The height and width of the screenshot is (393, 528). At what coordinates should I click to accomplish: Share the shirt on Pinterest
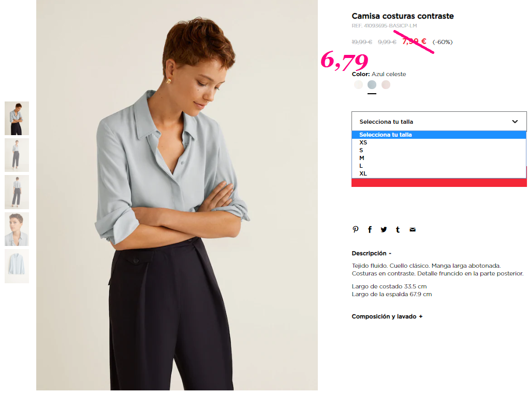click(x=356, y=230)
